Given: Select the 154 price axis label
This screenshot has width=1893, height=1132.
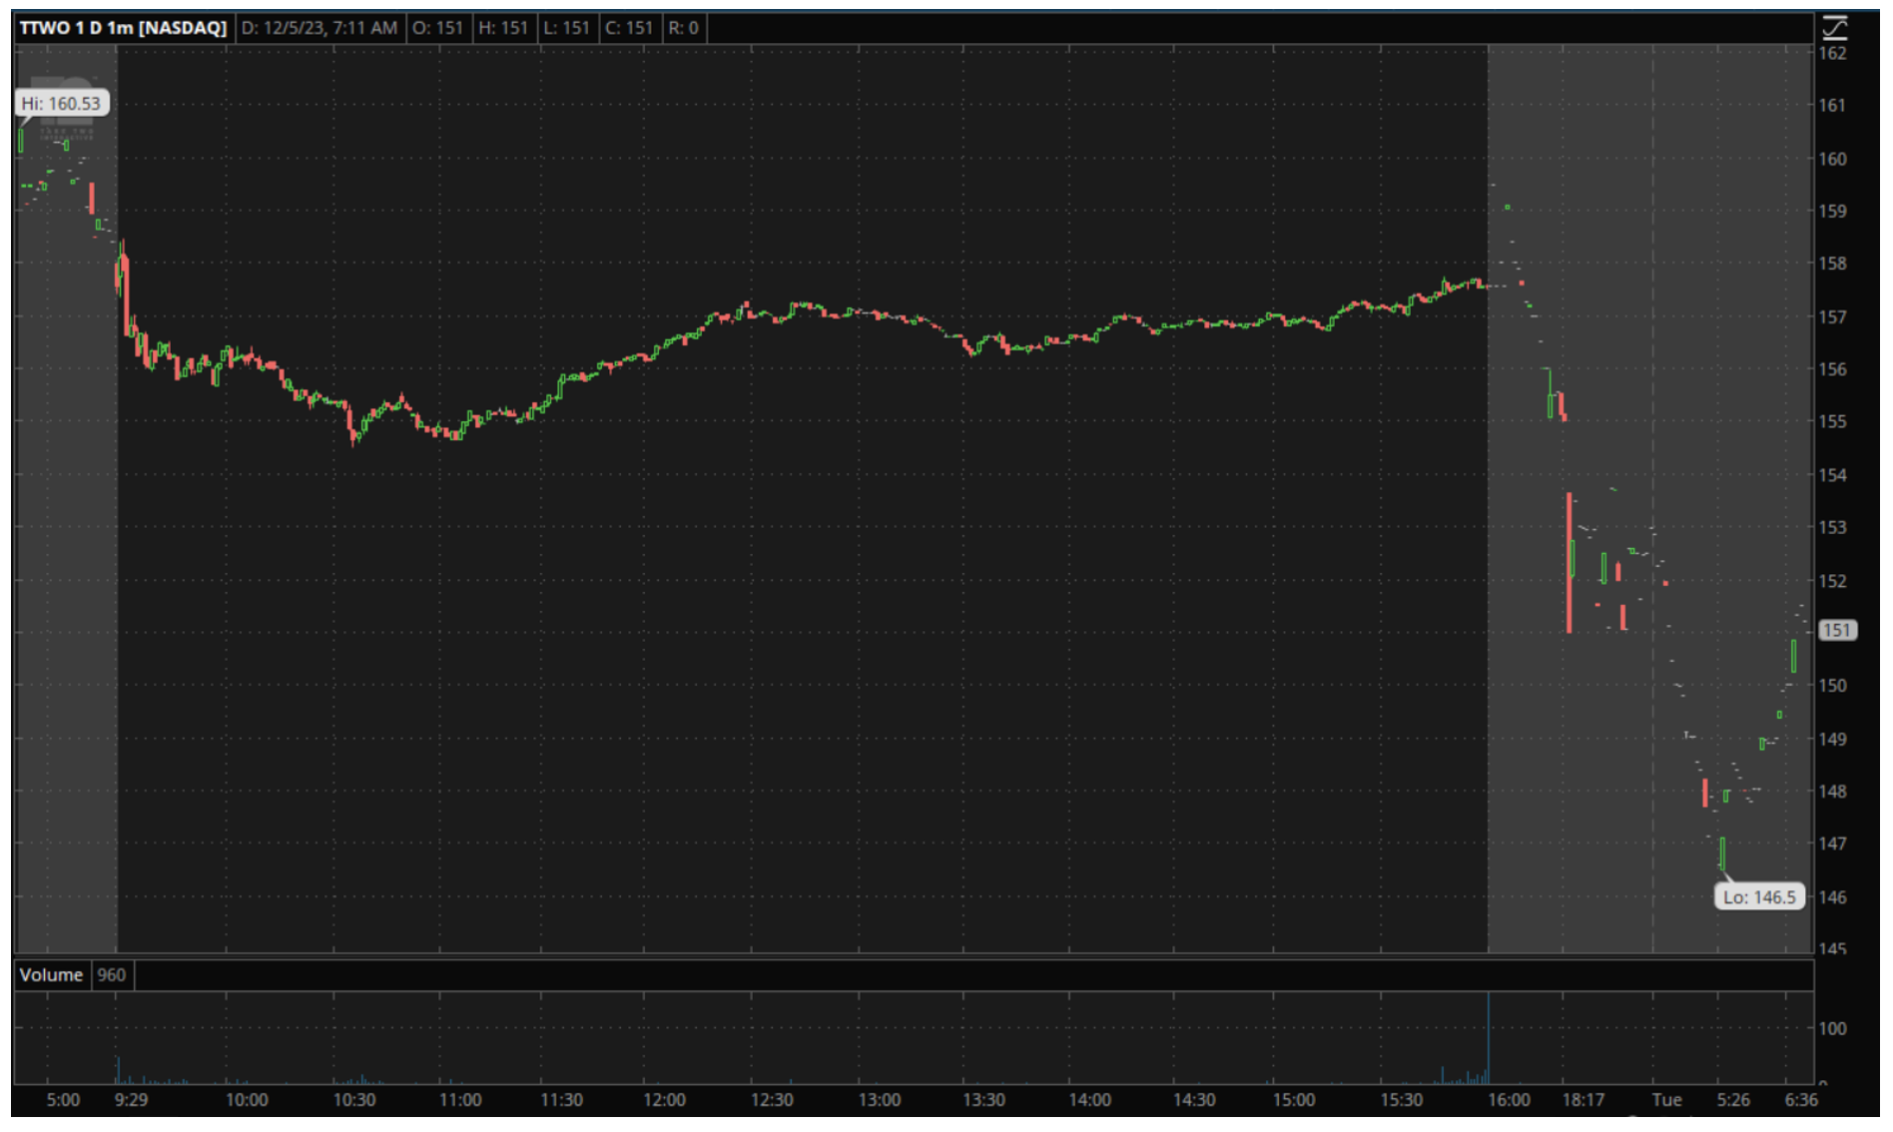Looking at the screenshot, I should (1832, 475).
